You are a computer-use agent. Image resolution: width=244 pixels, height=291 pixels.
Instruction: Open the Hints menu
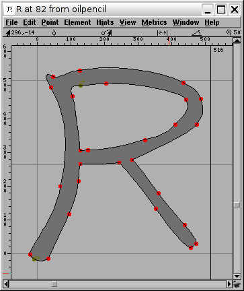click(105, 22)
